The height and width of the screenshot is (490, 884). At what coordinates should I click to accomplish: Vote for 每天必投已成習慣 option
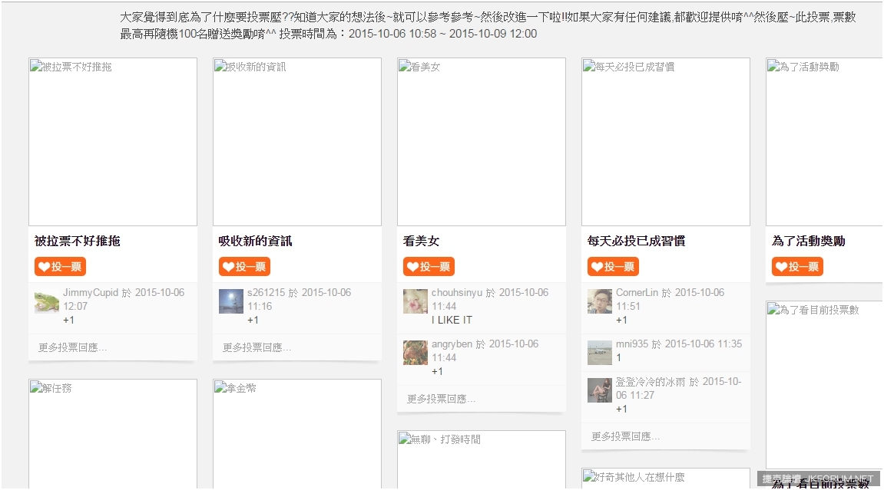pos(613,267)
